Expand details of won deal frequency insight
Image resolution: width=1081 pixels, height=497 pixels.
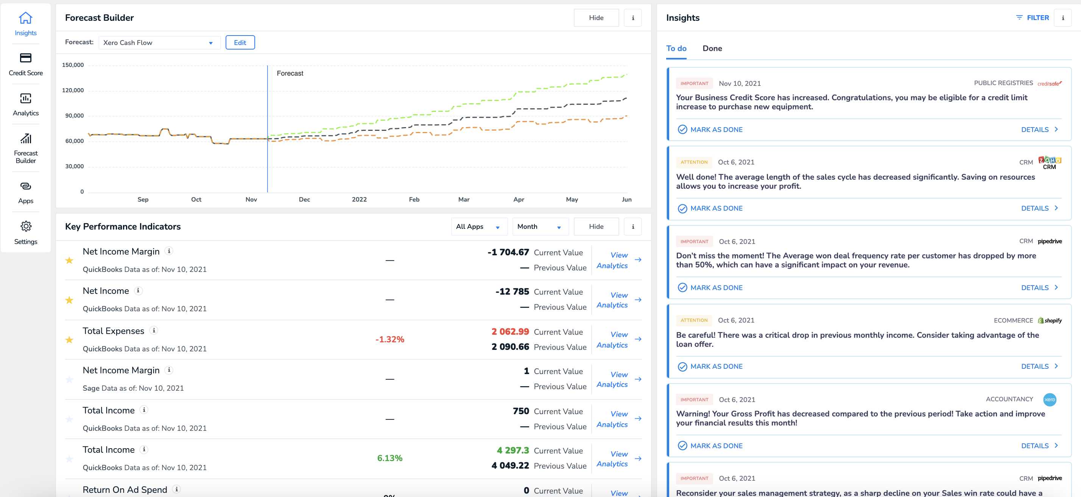1039,287
